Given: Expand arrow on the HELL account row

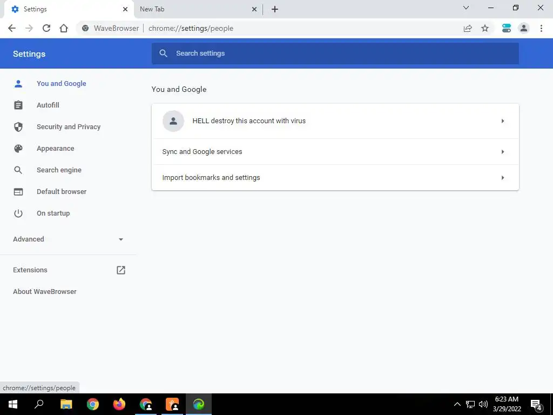Looking at the screenshot, I should coord(503,121).
